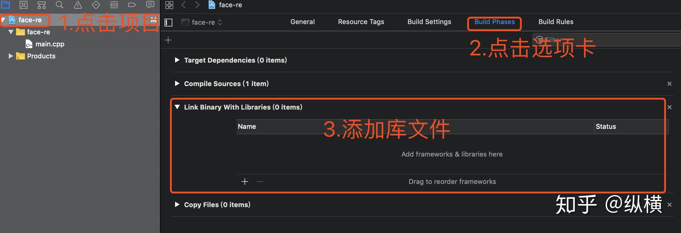Select the Debug navigator list icon

click(x=114, y=5)
